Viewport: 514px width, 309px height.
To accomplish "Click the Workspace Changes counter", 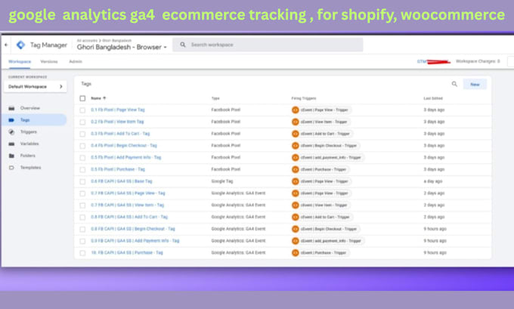I will point(478,61).
